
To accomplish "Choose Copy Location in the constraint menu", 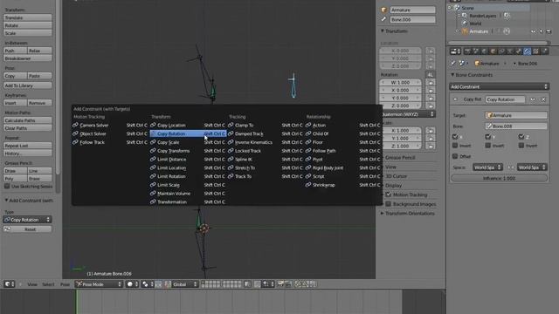I will click(188, 125).
